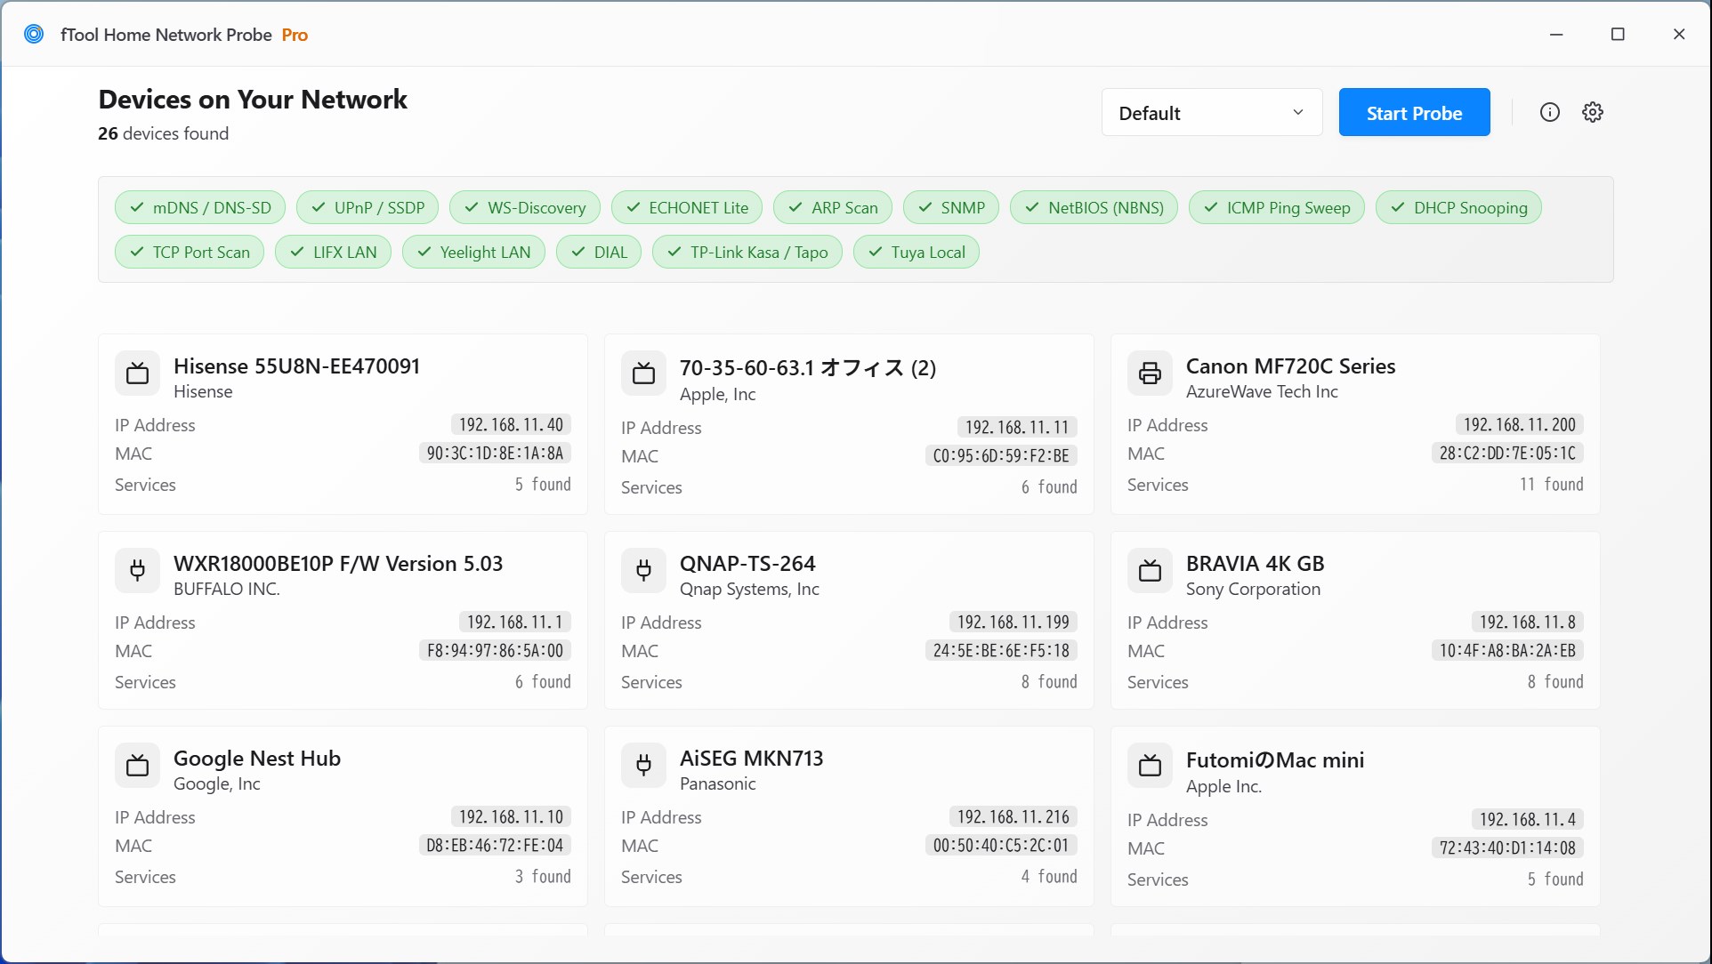Click the Start Probe button
The width and height of the screenshot is (1712, 964).
[1415, 112]
